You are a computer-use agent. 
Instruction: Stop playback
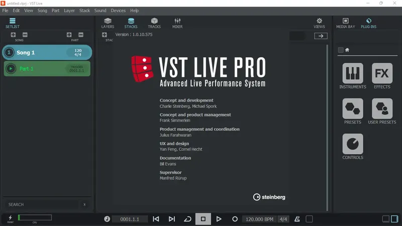tap(203, 219)
